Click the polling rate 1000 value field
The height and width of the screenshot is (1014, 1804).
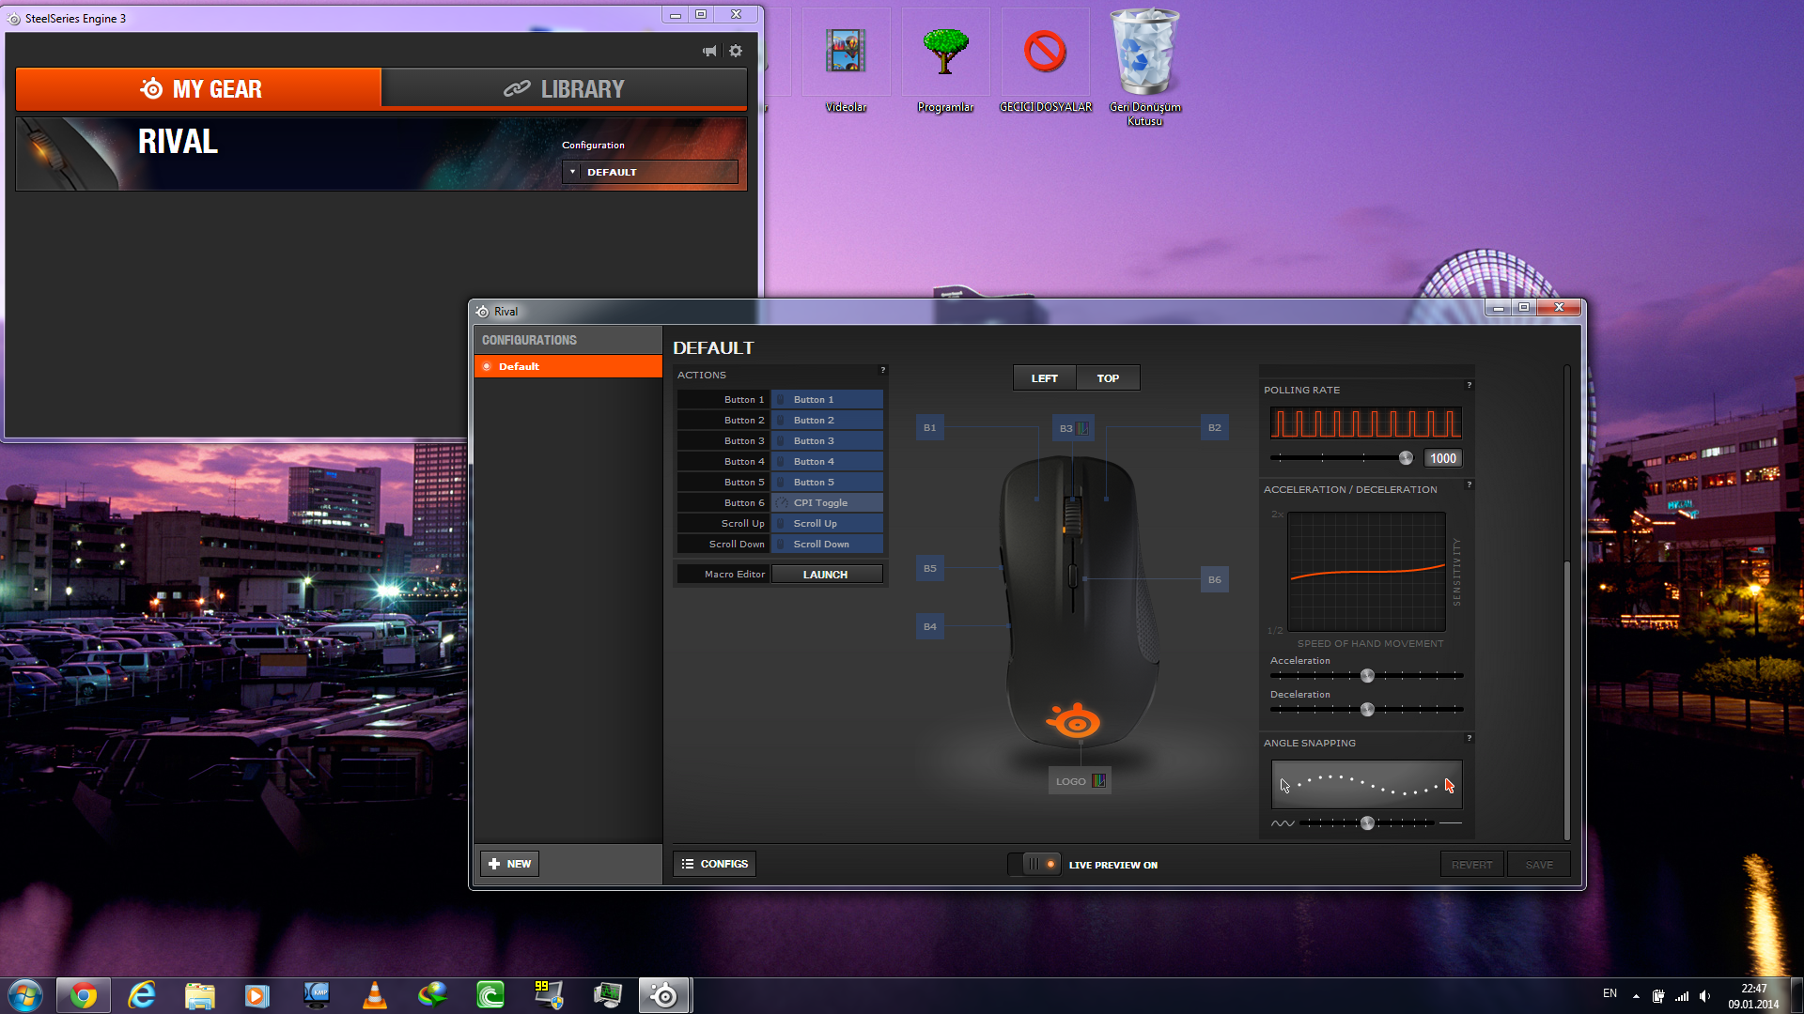[x=1443, y=458]
